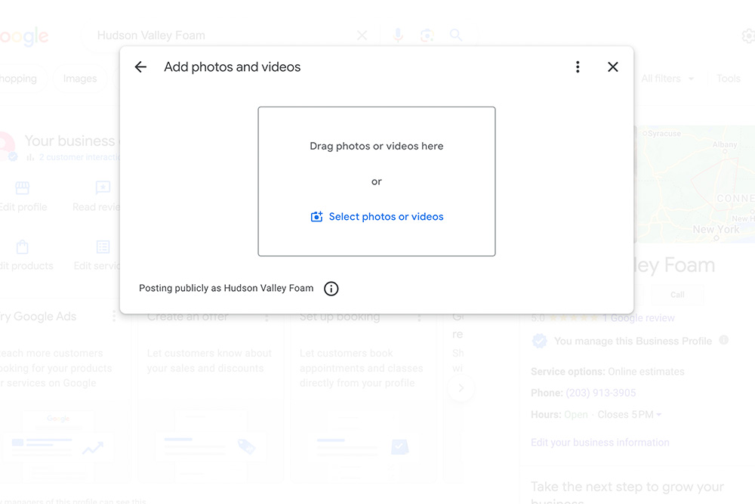
Task: Click the blue verified Business Profile badge
Action: click(539, 341)
